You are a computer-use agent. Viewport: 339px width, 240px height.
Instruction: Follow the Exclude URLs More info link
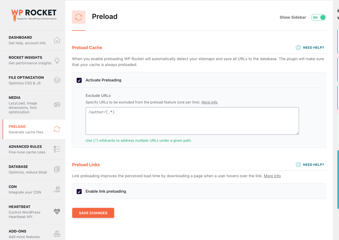pos(209,102)
